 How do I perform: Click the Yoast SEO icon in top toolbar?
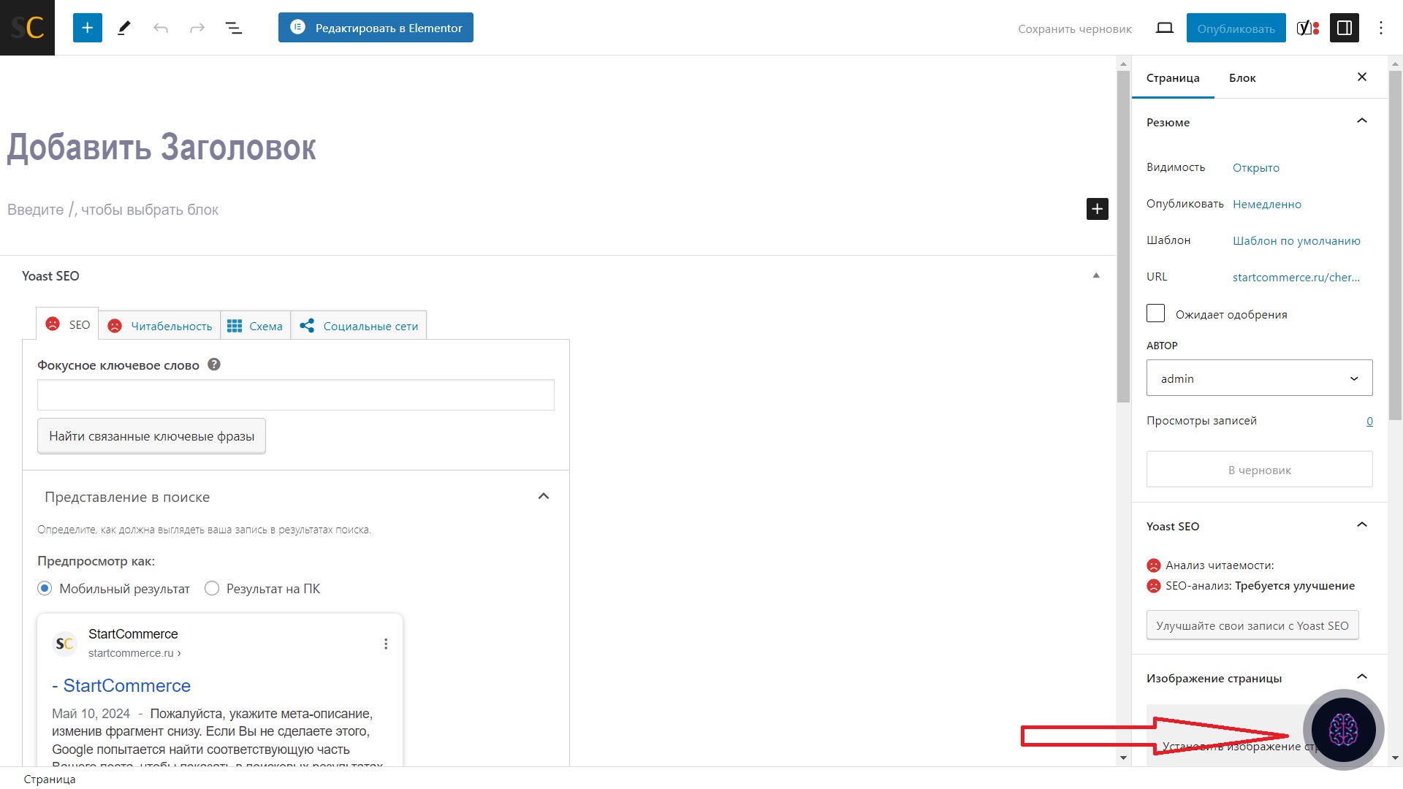click(x=1307, y=28)
